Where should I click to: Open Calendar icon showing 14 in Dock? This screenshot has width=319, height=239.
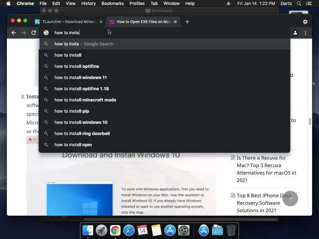click(142, 230)
